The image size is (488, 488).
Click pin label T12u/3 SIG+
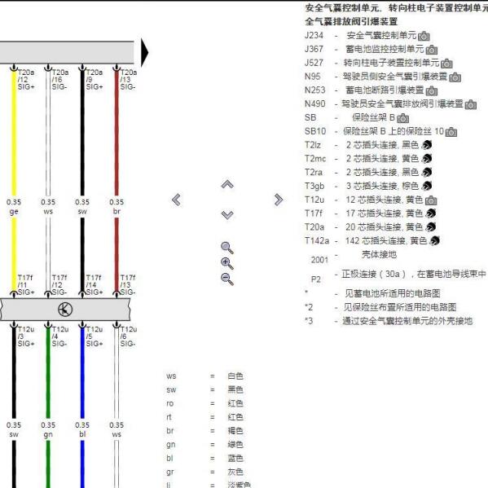26,336
